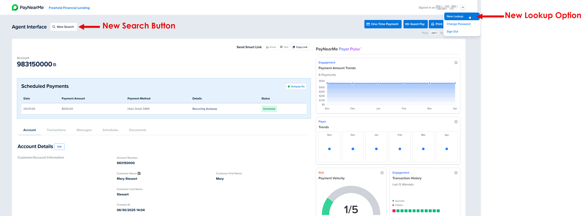This screenshot has width=585, height=216.
Task: Edit the Account Details
Action: point(60,147)
